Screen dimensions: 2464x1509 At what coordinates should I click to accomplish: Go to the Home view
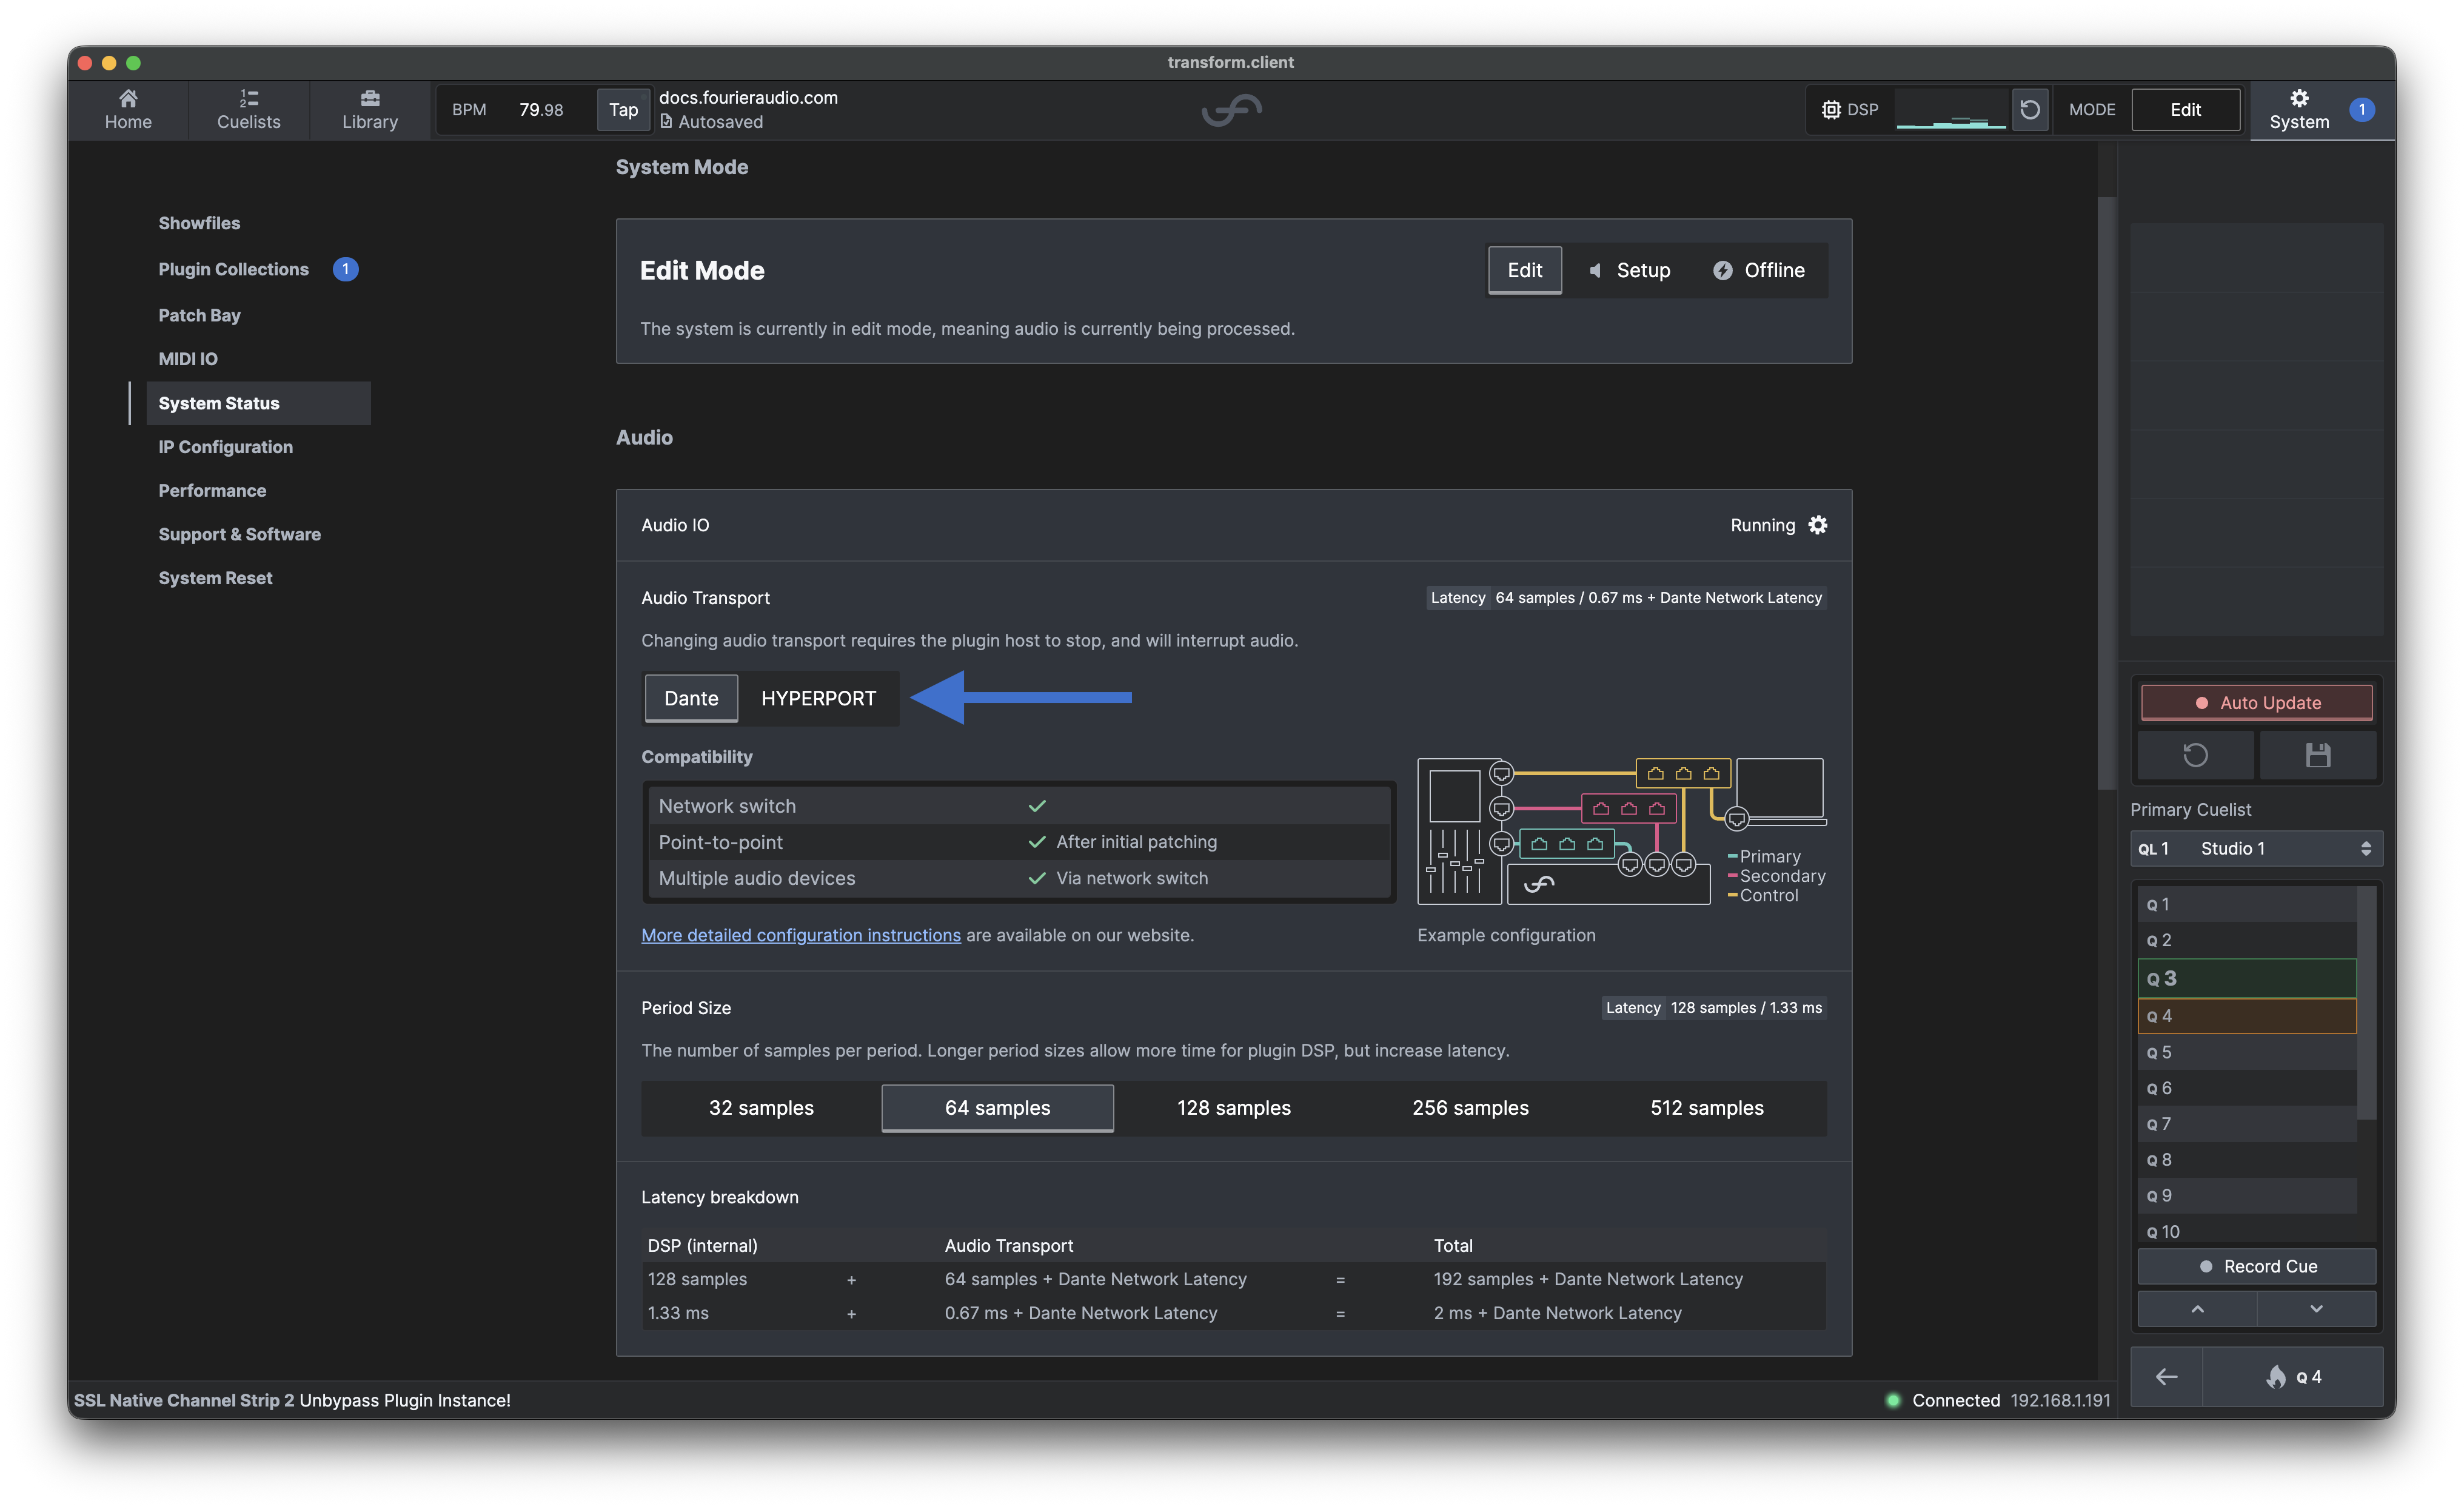click(128, 109)
